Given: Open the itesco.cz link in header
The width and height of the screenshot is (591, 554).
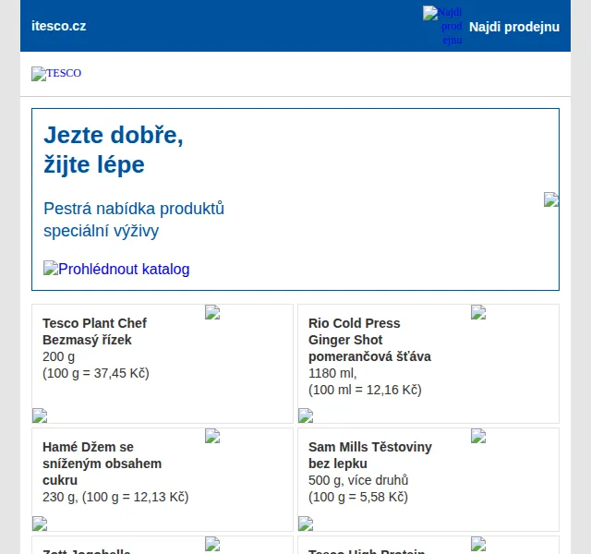Looking at the screenshot, I should tap(59, 26).
